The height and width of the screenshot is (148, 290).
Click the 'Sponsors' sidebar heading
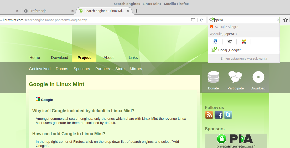215,129
